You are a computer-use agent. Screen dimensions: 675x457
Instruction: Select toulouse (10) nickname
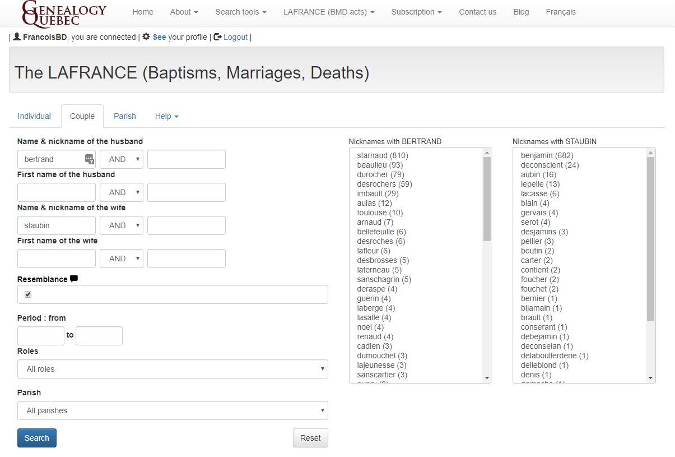click(x=380, y=213)
